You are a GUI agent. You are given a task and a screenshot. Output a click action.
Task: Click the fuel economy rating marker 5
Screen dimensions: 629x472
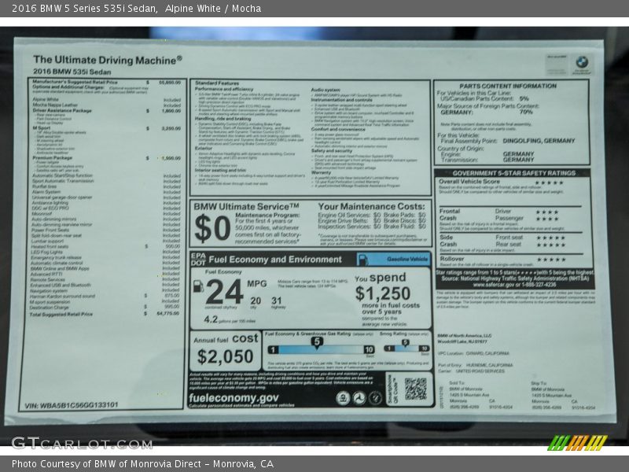point(317,342)
